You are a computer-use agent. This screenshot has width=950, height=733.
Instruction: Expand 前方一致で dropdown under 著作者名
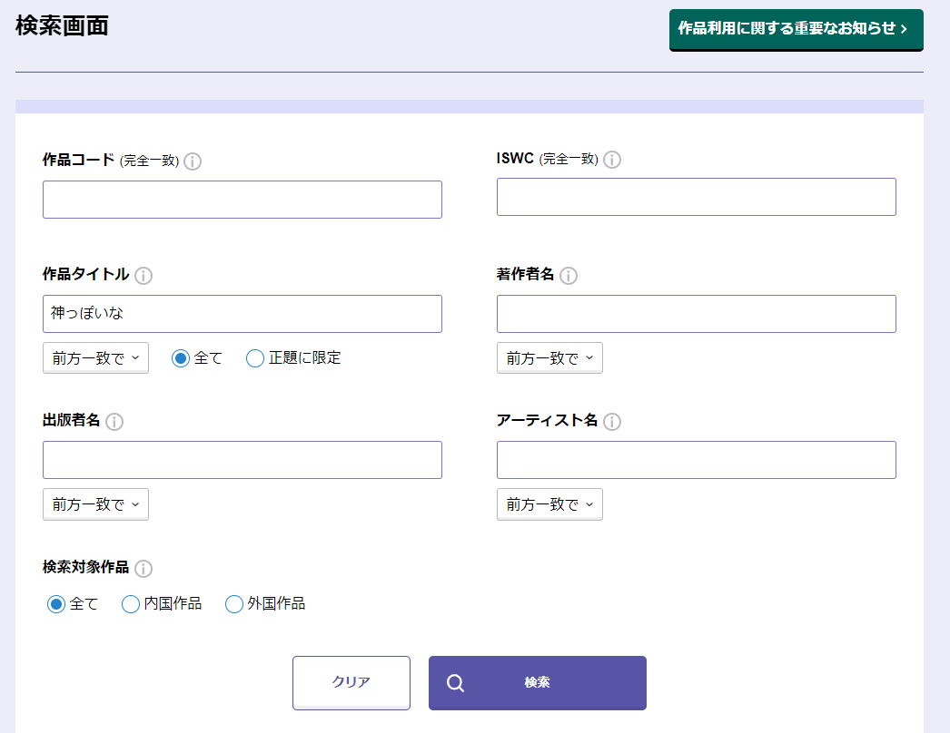(549, 358)
